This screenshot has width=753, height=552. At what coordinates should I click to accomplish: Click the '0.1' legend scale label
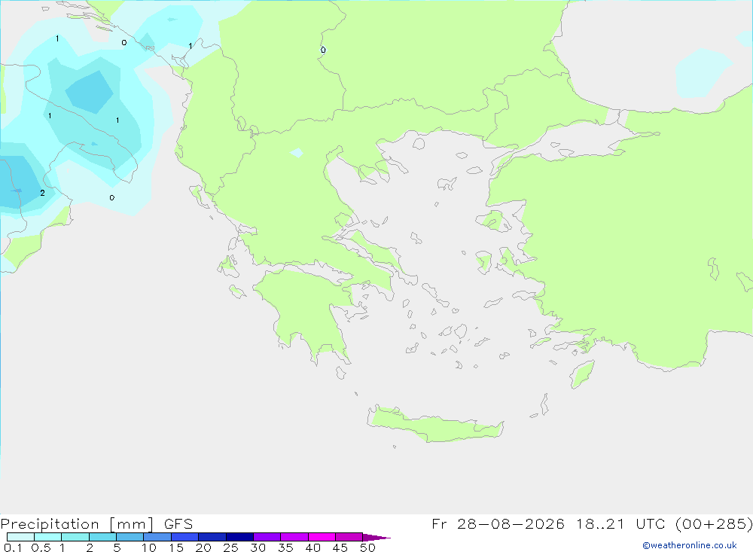pyautogui.click(x=13, y=547)
